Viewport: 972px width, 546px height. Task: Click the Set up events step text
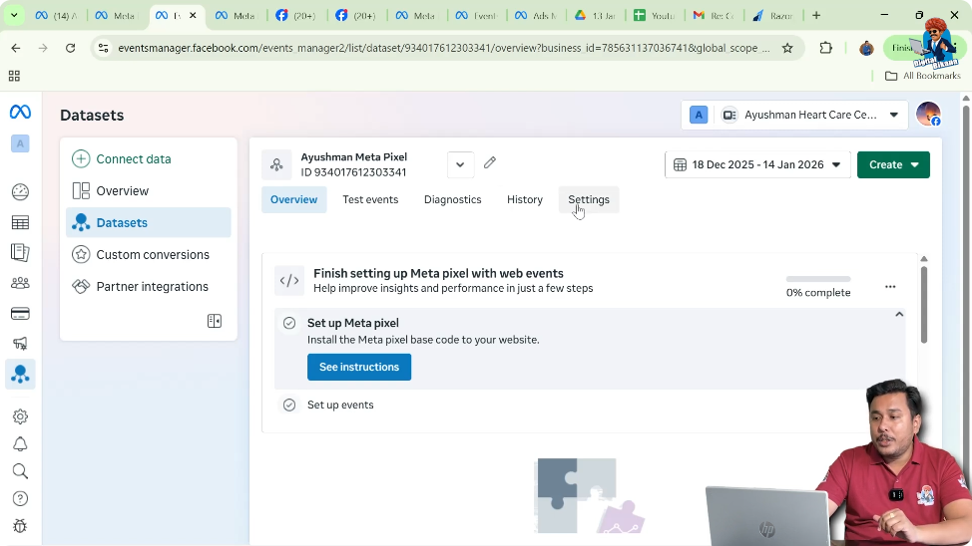pyautogui.click(x=340, y=405)
